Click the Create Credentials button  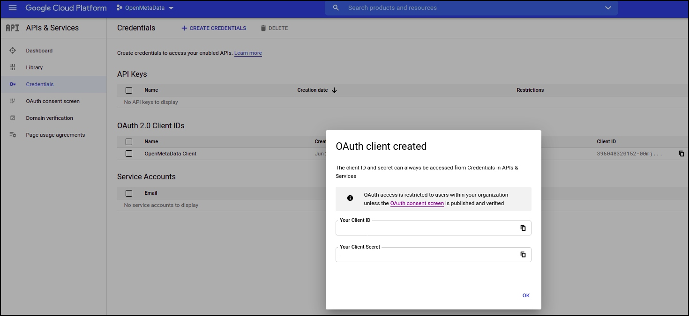click(x=214, y=28)
